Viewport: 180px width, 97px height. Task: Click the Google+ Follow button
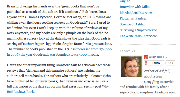click(154, 63)
